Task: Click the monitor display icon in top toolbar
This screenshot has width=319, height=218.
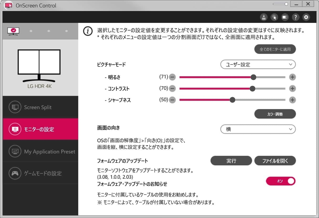Action: (x=285, y=17)
